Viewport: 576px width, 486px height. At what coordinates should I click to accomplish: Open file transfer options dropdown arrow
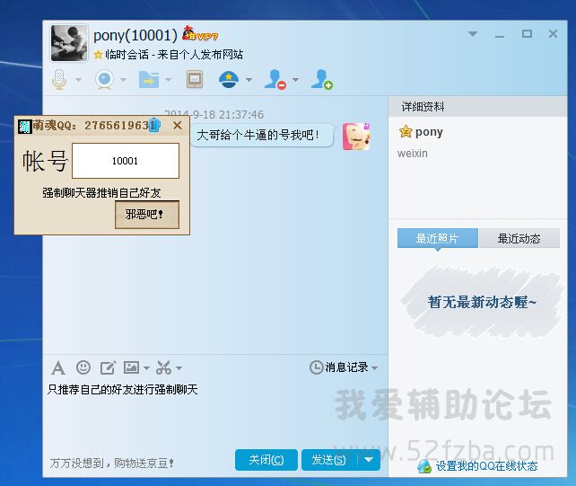click(169, 79)
